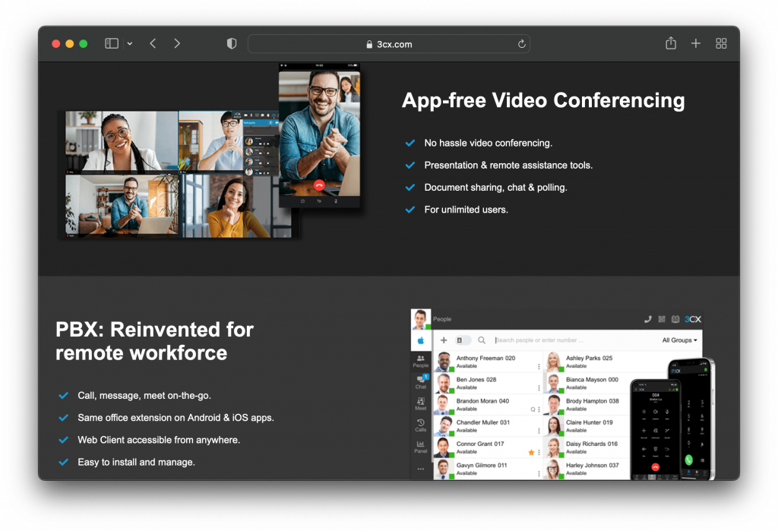Open the book icon in 3CX header
The height and width of the screenshot is (531, 778).
(675, 319)
